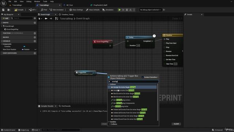Open the View menu
This screenshot has width=234, height=132.
[x=22, y=1]
